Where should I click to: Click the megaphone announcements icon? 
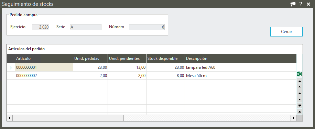click(x=293, y=4)
